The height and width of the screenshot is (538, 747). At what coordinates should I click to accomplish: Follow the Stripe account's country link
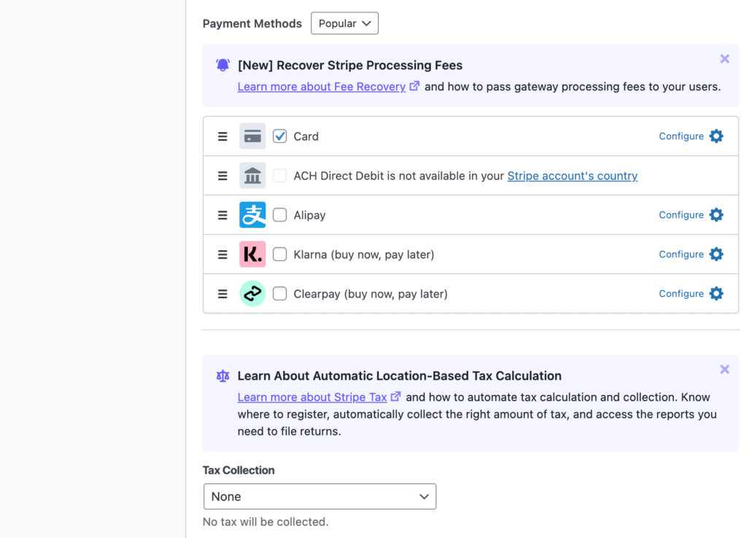click(x=572, y=176)
